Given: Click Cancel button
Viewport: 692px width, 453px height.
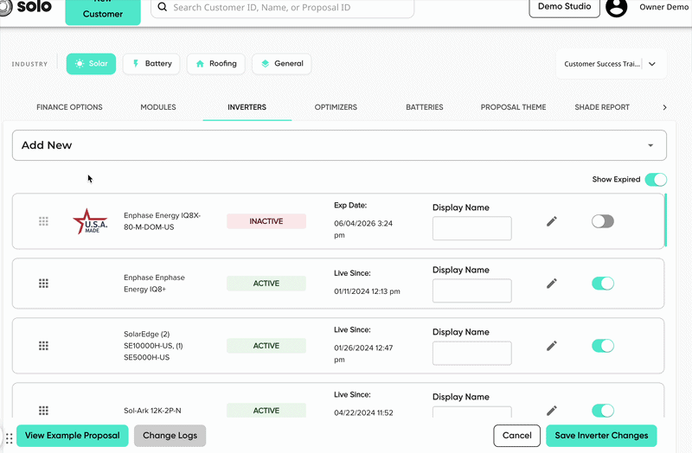Looking at the screenshot, I should click(516, 436).
